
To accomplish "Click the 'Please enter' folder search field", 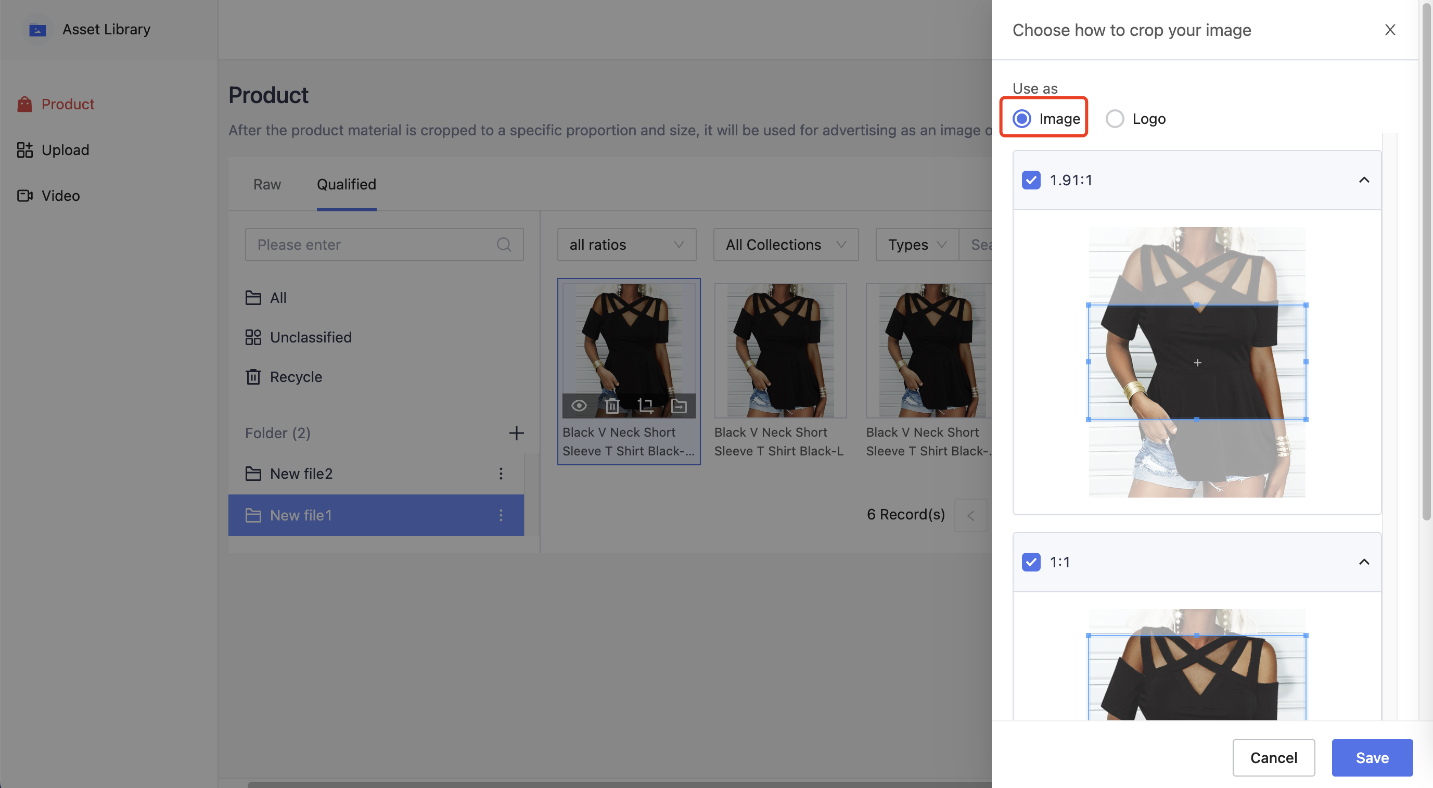I will coord(384,244).
